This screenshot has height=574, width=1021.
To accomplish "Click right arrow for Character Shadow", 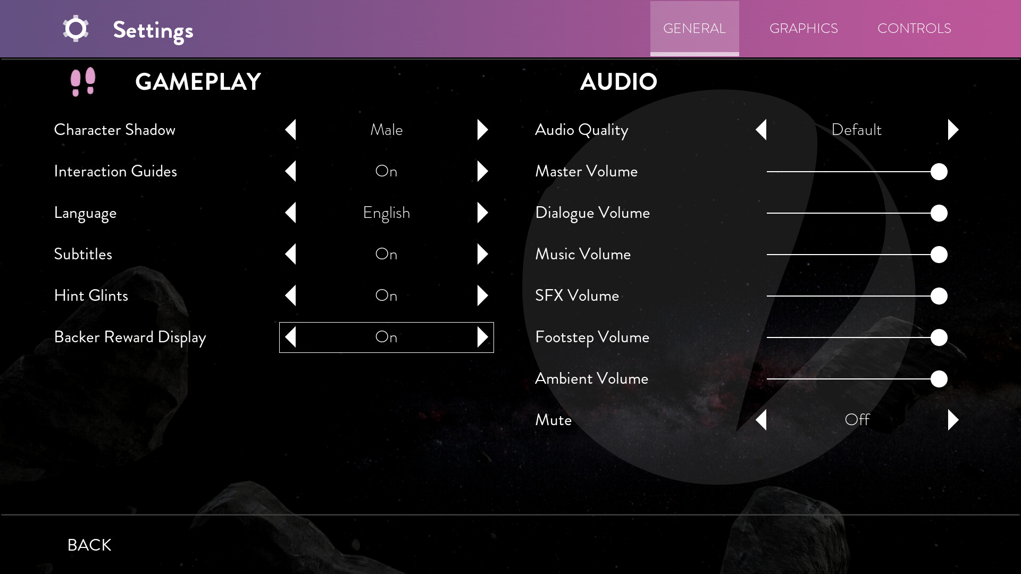I will (482, 130).
